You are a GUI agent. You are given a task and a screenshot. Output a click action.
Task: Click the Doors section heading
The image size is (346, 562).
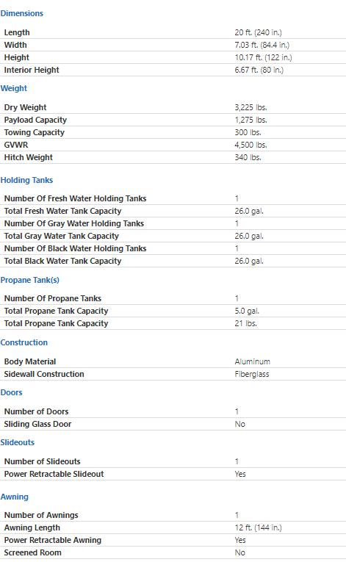coord(11,392)
